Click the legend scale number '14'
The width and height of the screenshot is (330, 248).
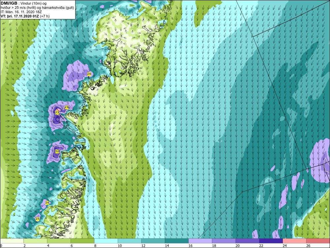pyautogui.click(x=167, y=246)
